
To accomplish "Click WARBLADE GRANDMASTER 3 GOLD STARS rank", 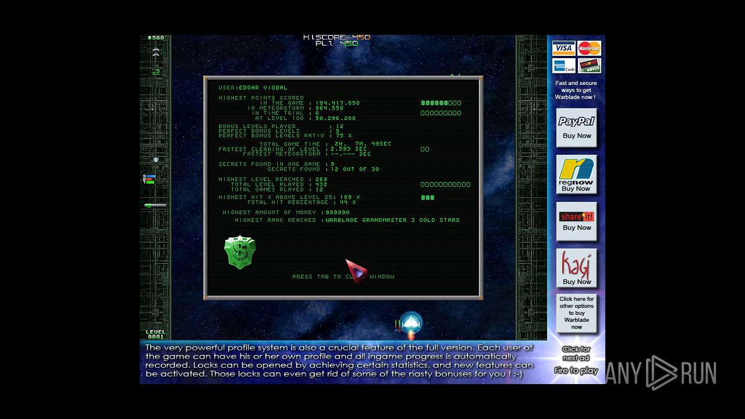I will pyautogui.click(x=392, y=220).
